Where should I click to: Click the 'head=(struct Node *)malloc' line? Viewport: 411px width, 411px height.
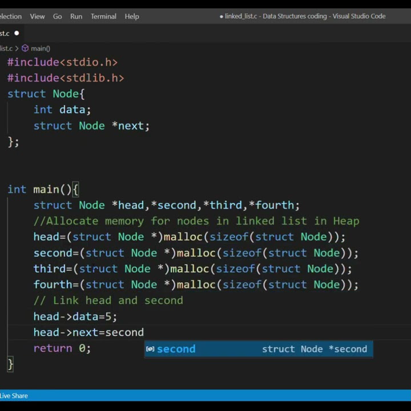coord(190,237)
